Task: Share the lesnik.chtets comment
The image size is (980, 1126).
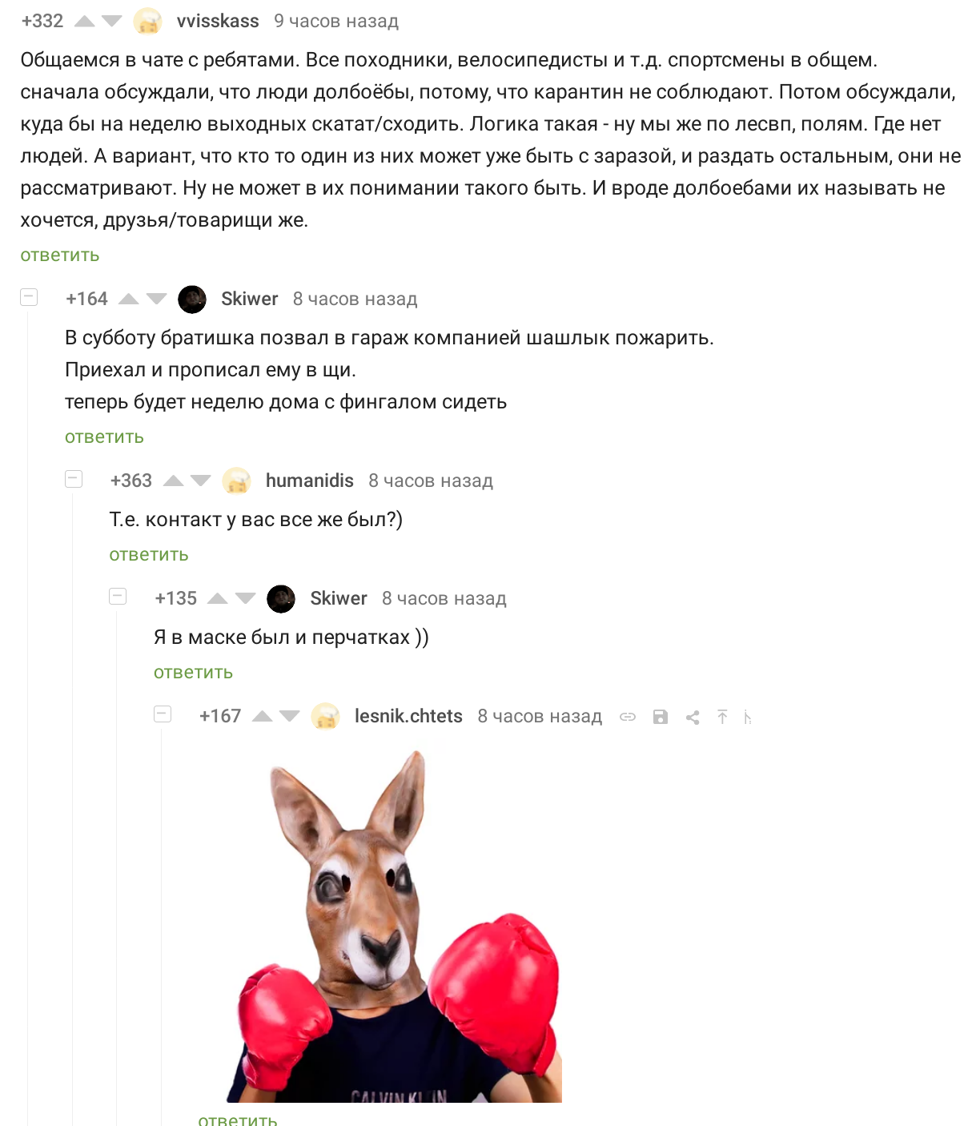Action: point(693,718)
